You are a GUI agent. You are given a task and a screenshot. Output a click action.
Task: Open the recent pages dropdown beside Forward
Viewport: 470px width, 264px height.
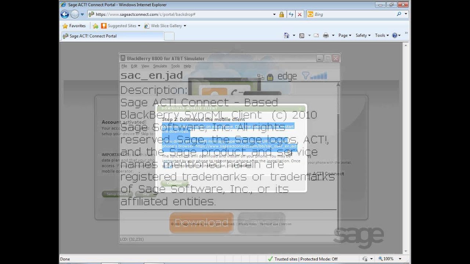82,14
